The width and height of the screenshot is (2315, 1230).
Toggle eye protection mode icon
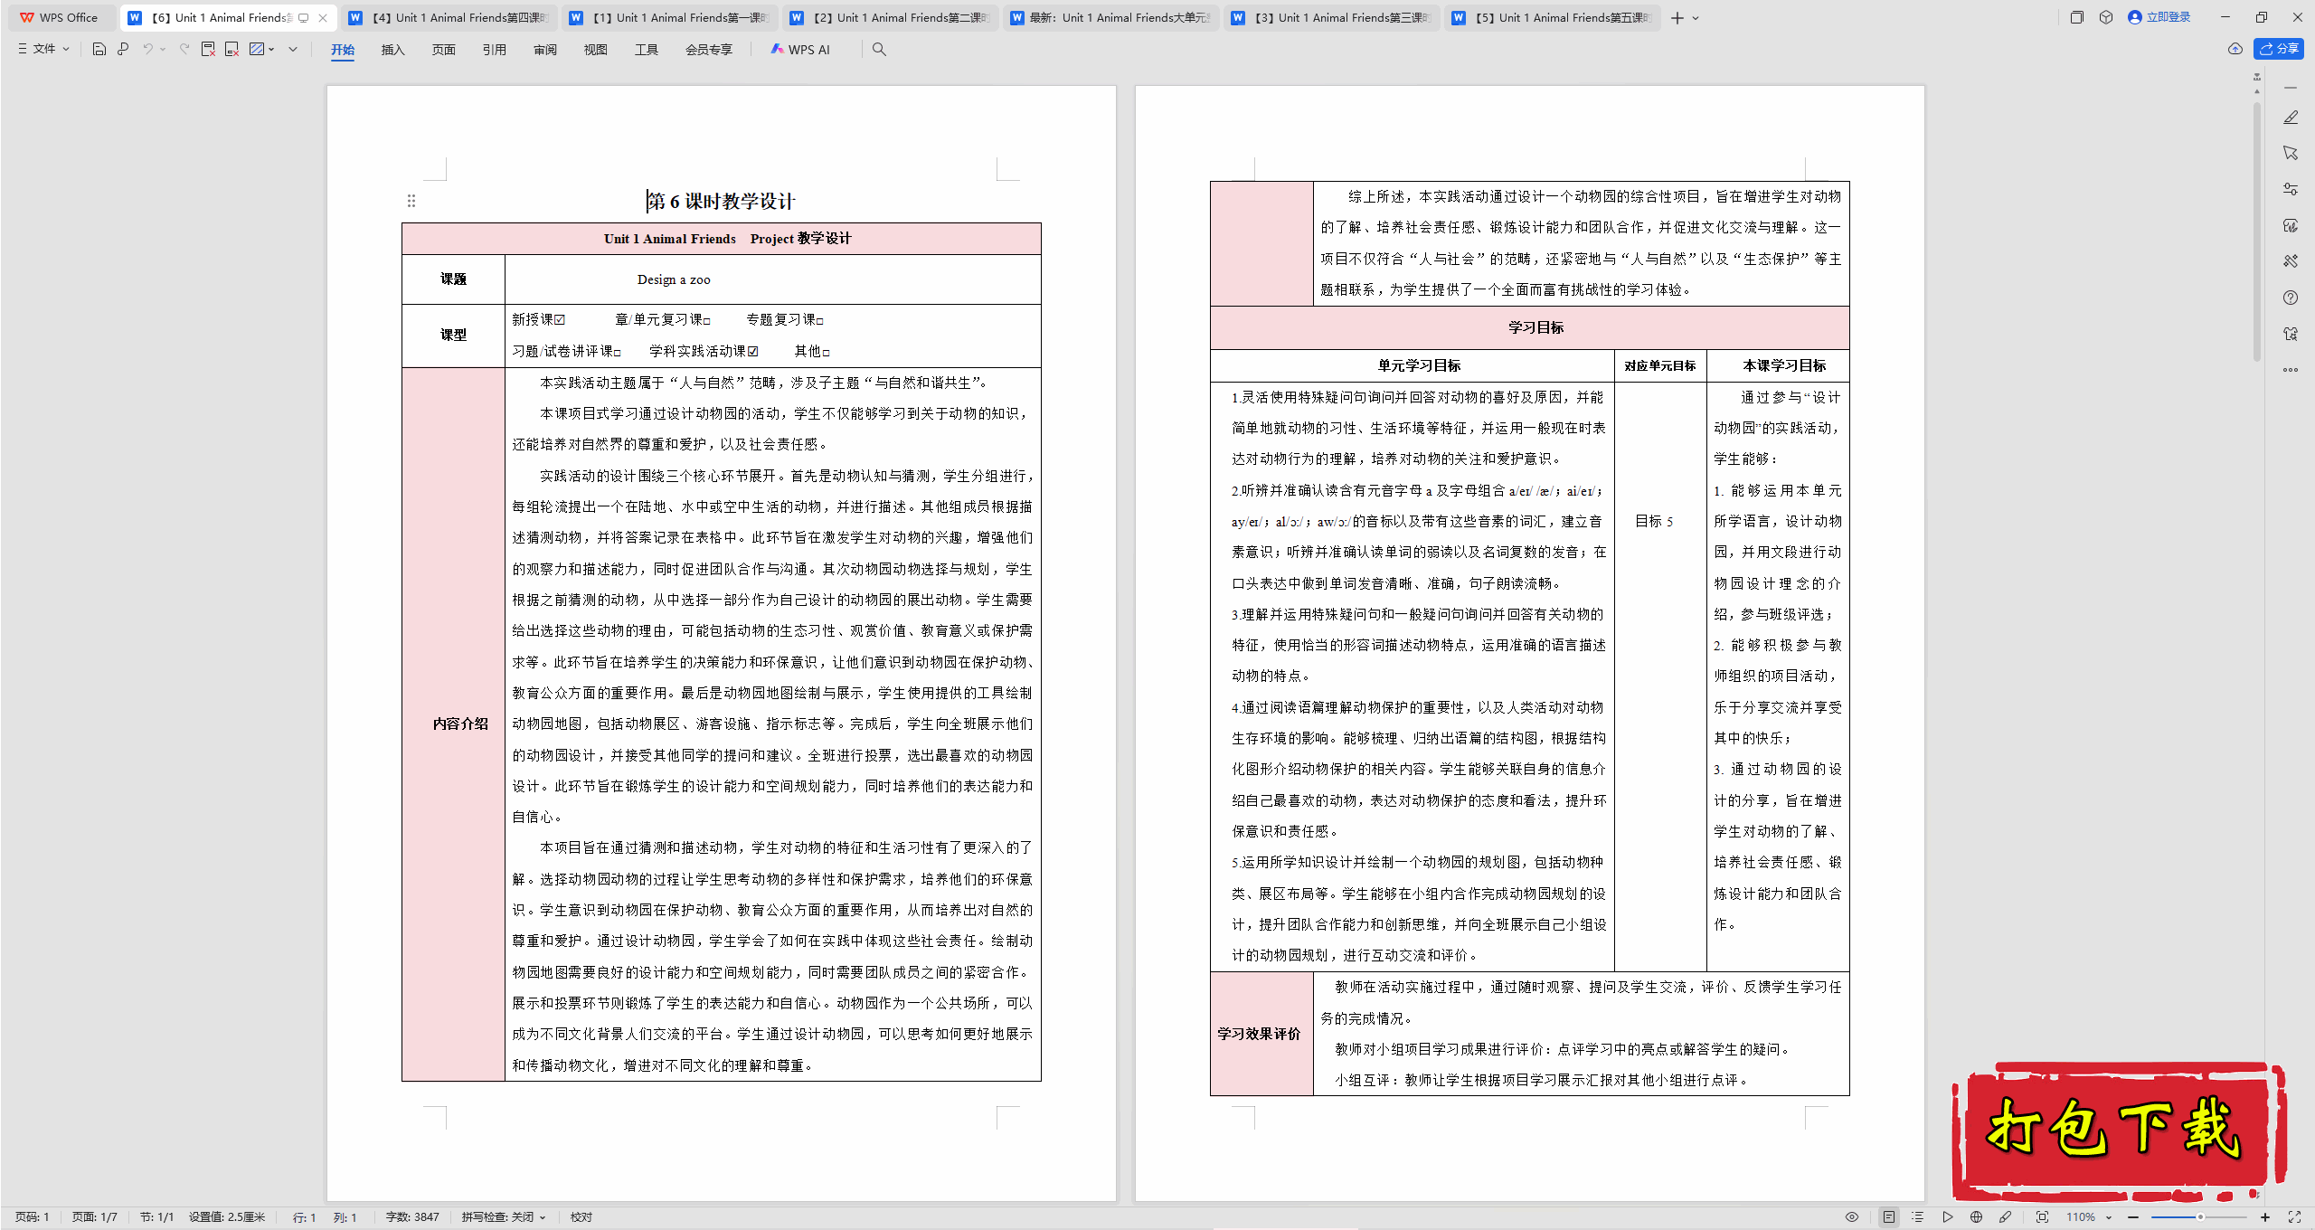click(1852, 1217)
